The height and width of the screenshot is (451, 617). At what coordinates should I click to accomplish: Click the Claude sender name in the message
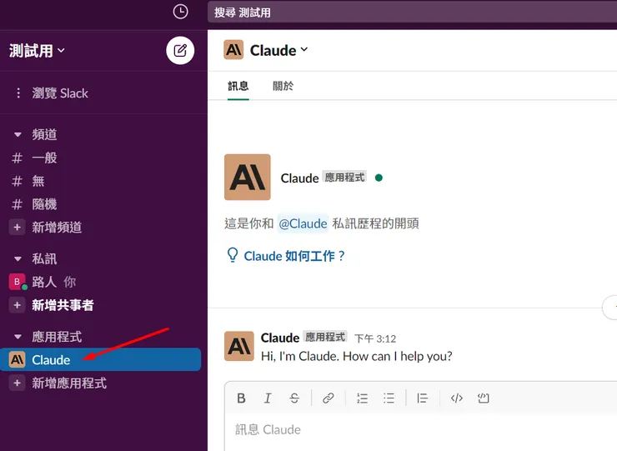(x=280, y=338)
